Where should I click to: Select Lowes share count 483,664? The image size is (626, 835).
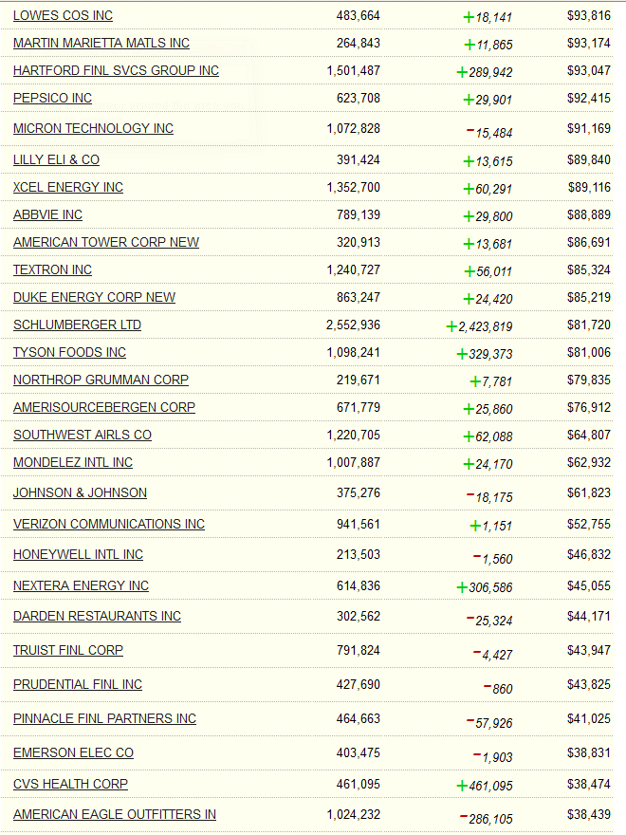coord(359,15)
